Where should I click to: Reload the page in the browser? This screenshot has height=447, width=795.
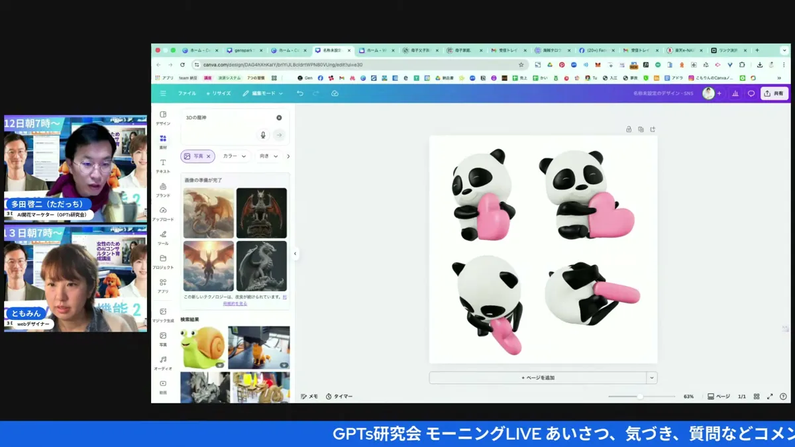182,65
